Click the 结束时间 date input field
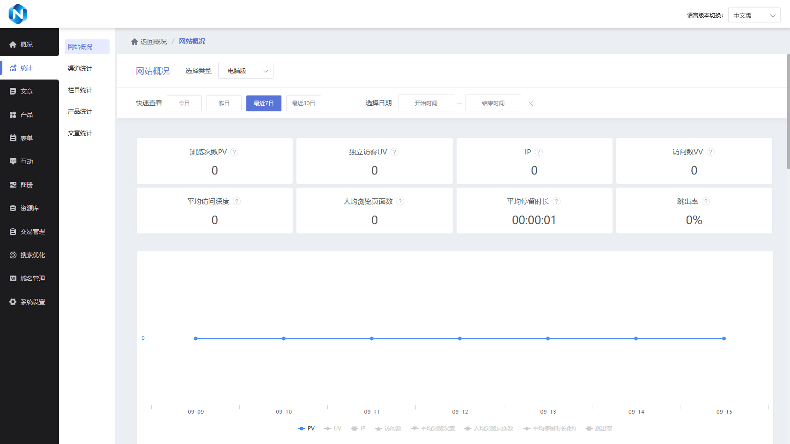Screen dimensions: 790x444 493,103
